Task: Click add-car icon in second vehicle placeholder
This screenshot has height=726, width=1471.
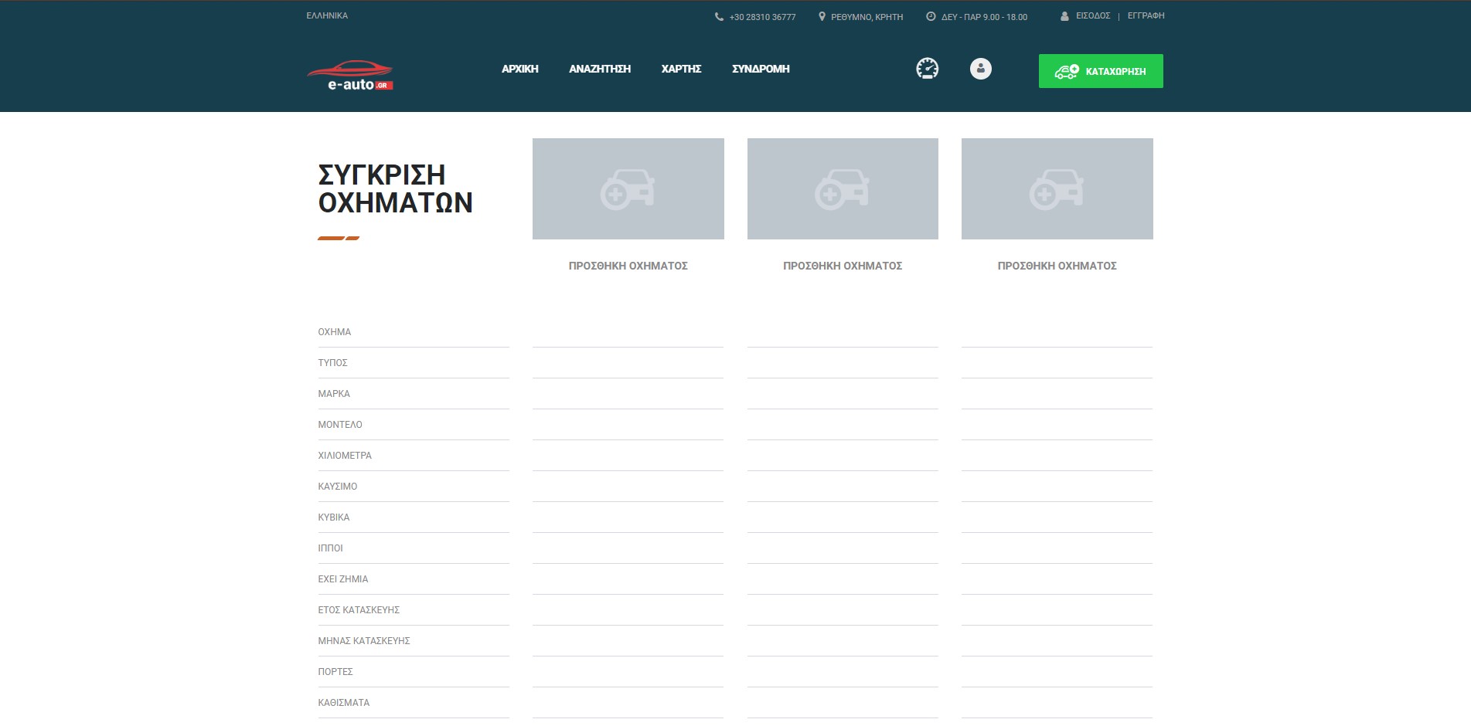Action: (842, 188)
